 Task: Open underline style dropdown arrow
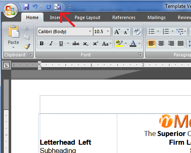[68, 44]
